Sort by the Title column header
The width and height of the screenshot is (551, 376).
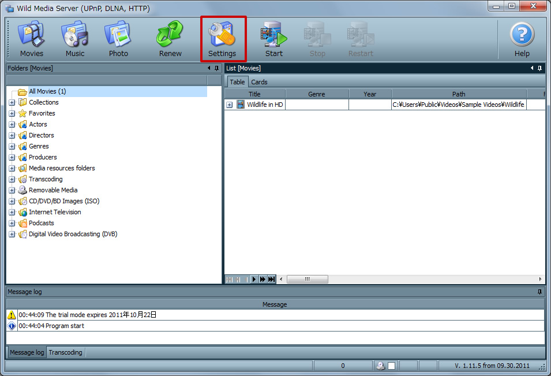coord(255,94)
